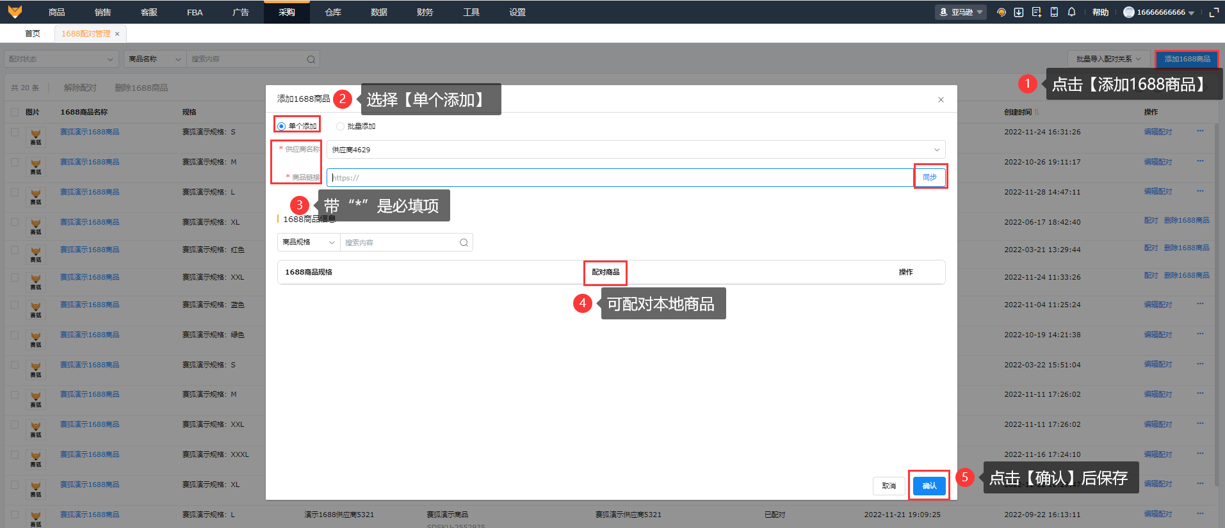
Task: Open the 供应商名称 dropdown showing 供应商4629
Action: (636, 150)
